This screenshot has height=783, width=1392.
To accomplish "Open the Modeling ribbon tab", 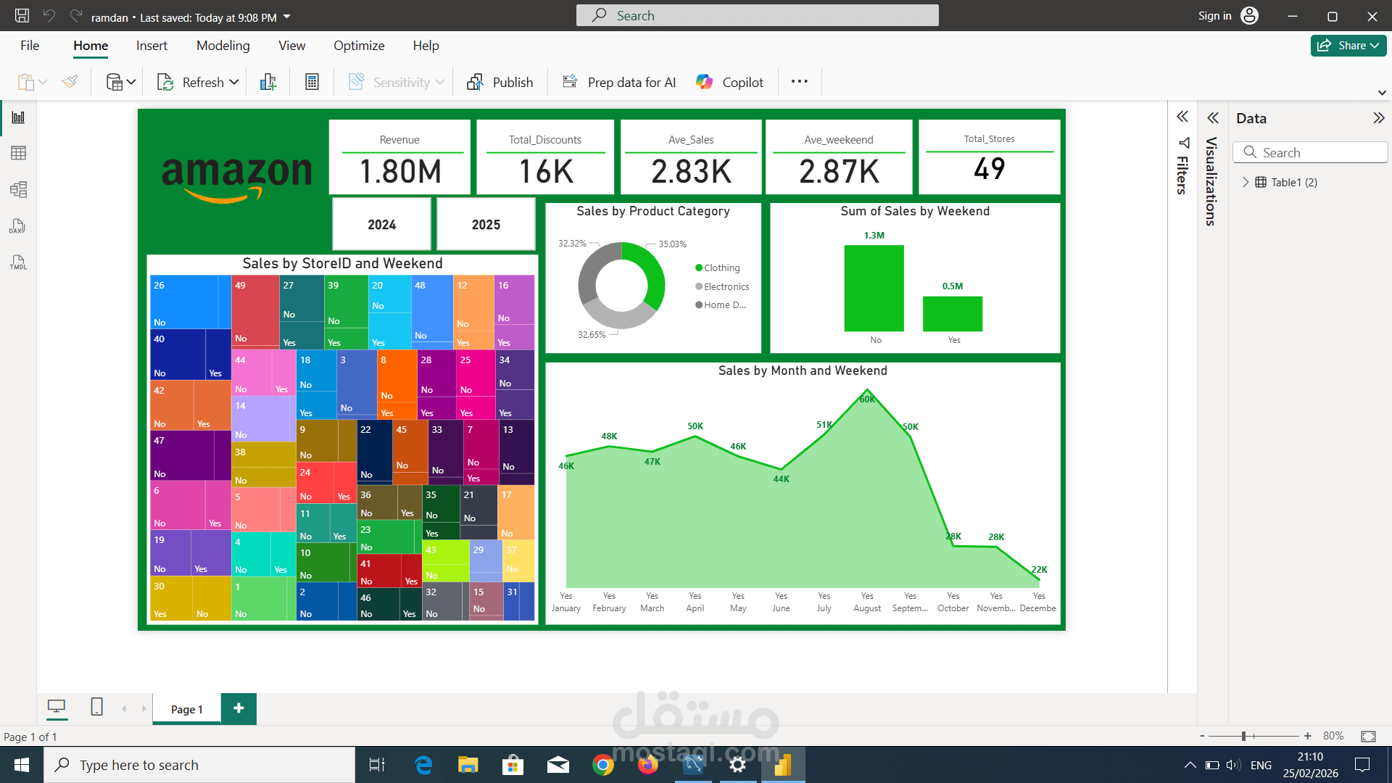I will 223,46.
